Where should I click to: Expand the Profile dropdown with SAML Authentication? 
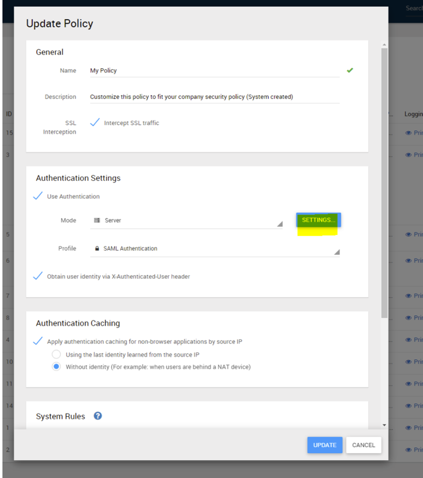click(215, 249)
